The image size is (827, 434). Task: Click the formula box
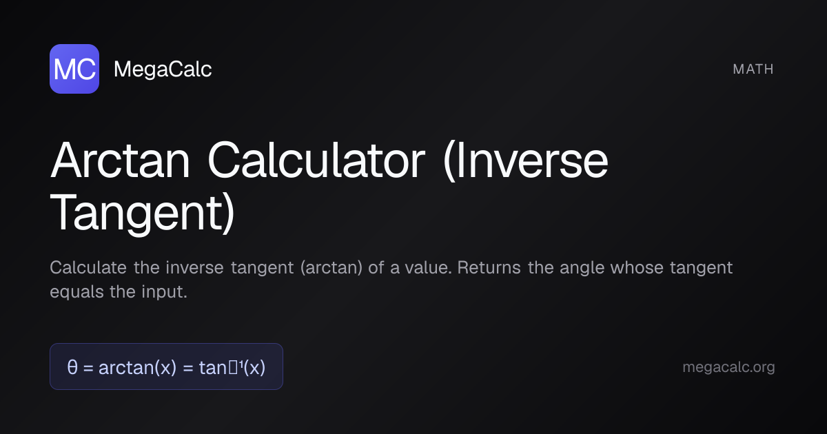coord(166,366)
